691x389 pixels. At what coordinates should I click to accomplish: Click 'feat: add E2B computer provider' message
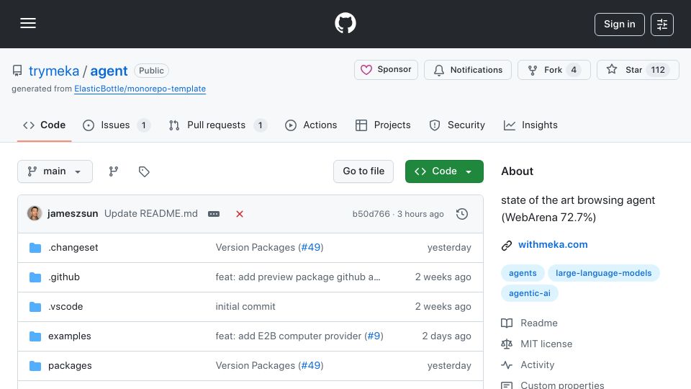point(288,336)
